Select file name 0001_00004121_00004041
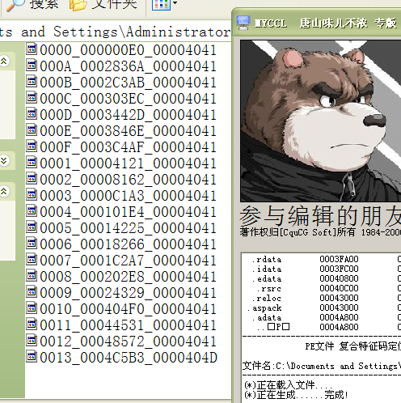The height and width of the screenshot is (403, 401). pyautogui.click(x=128, y=163)
